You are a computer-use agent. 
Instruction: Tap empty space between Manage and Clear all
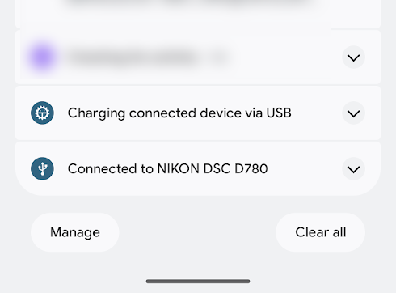coord(197,232)
